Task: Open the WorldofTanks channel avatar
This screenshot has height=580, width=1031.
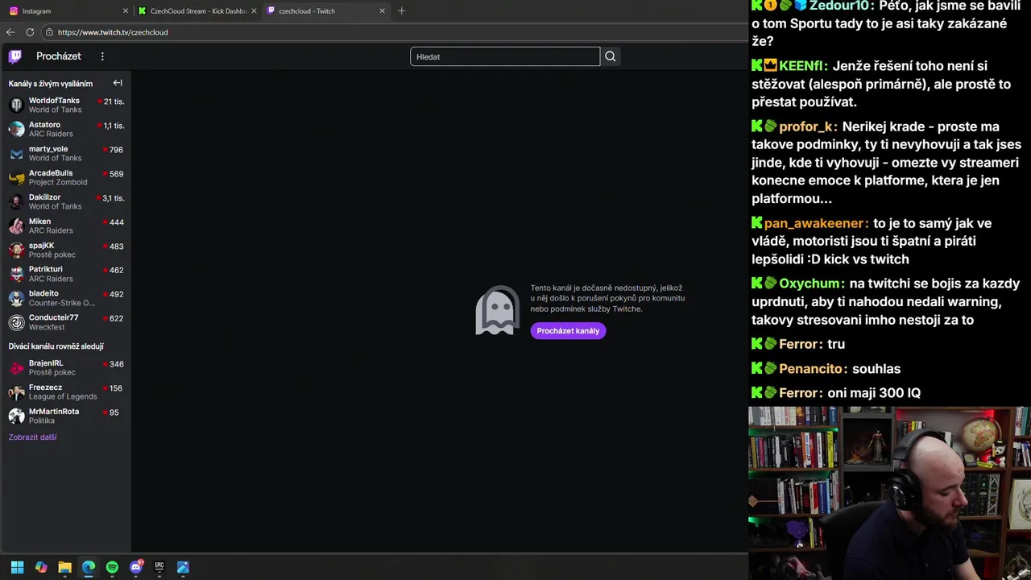Action: pos(16,106)
